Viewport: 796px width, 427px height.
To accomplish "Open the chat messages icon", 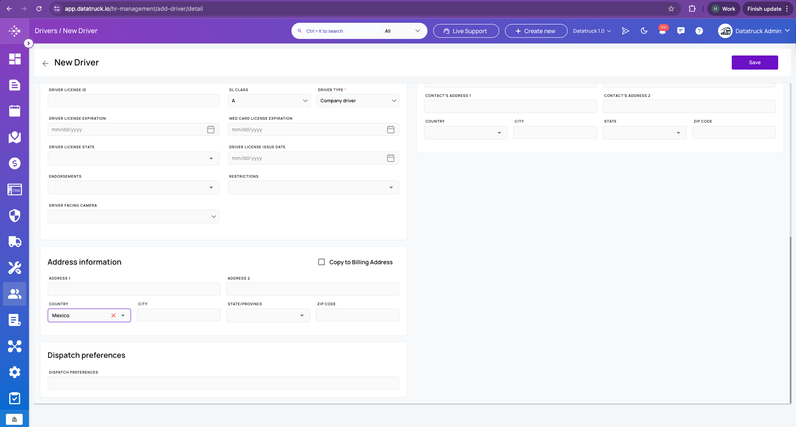I will click(681, 31).
